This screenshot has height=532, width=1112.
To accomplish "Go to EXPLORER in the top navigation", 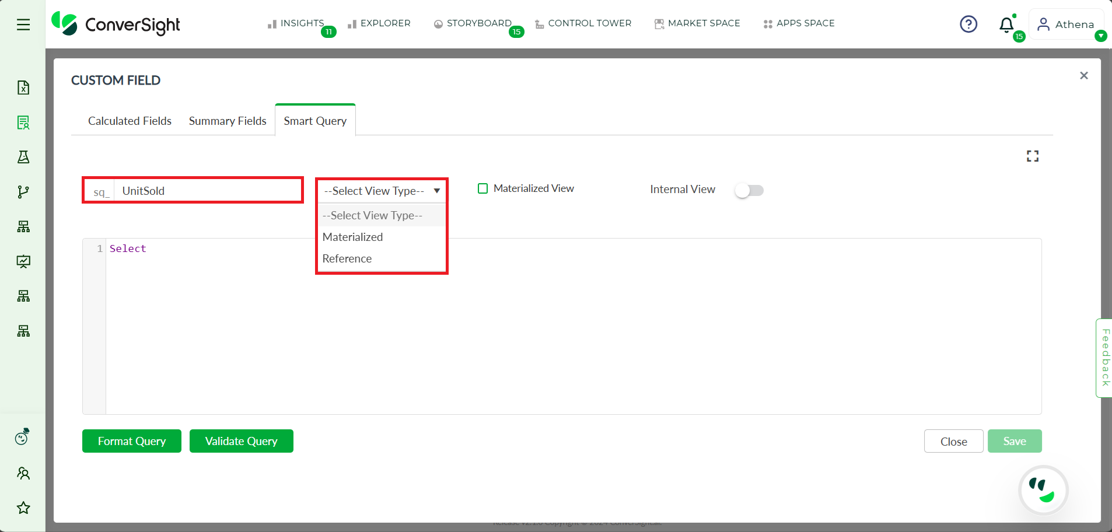I will pos(379,23).
